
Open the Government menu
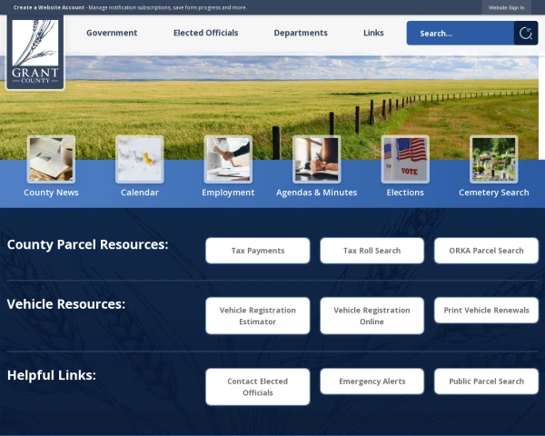112,33
